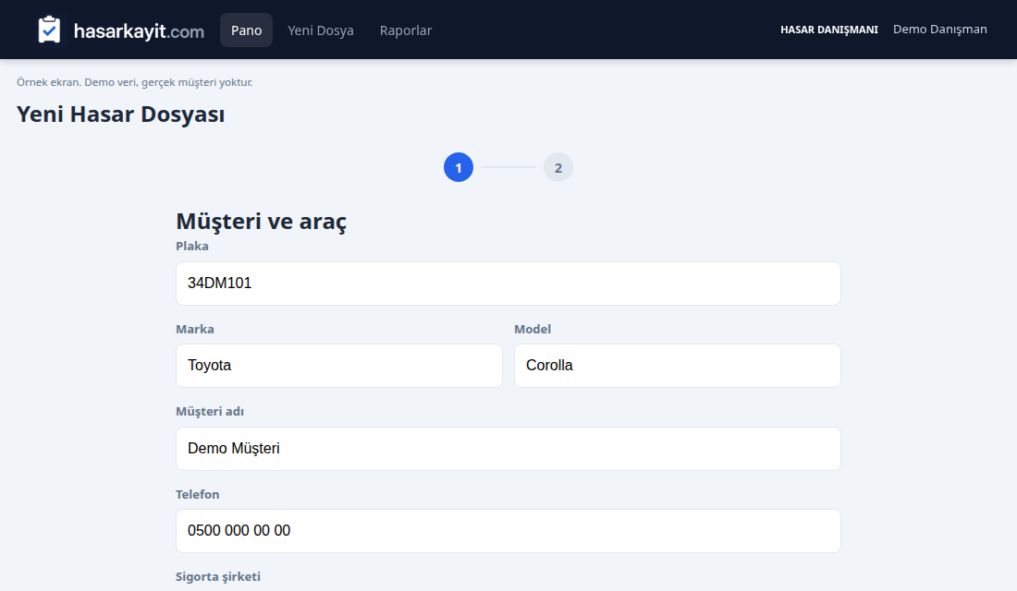Open the Yeni Dosya menu item
The image size is (1017, 591).
click(321, 30)
